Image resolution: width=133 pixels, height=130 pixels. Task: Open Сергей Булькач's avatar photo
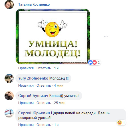click(9, 96)
